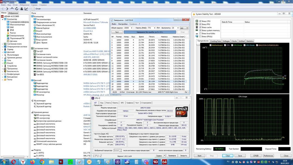Toggle Stress cache checkbox
The height and width of the screenshot is (165, 293).
coord(200,27)
